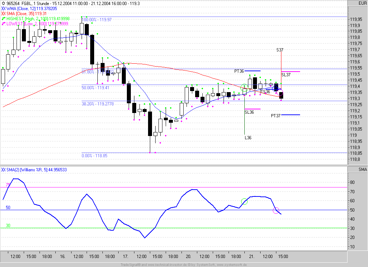Select the 50.00% - 119.41 Fibonacci label
Screen dimensions: 368x267
tap(95, 88)
